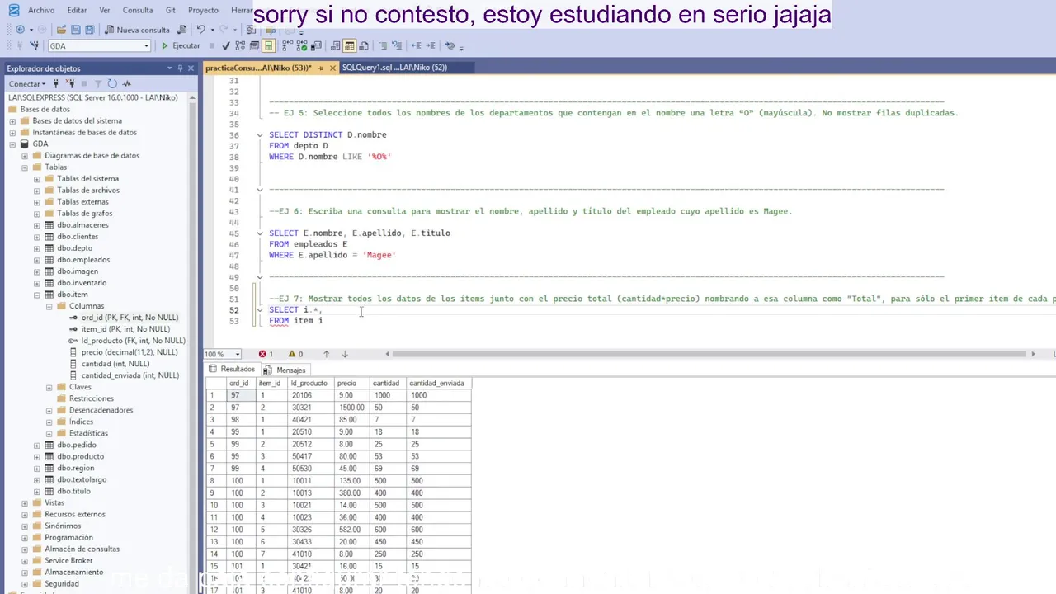This screenshot has width=1056, height=594.
Task: Click the change connection icon beside database box
Action: click(x=34, y=46)
